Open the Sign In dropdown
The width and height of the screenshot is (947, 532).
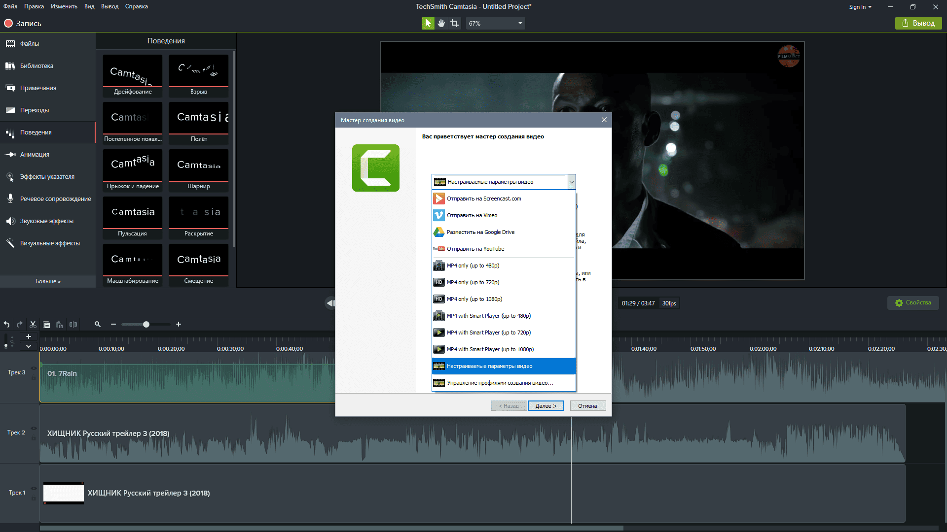860,7
